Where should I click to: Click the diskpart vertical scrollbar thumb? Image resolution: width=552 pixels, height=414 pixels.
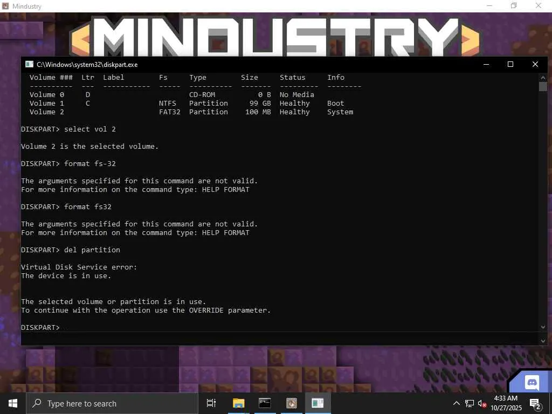(543, 87)
